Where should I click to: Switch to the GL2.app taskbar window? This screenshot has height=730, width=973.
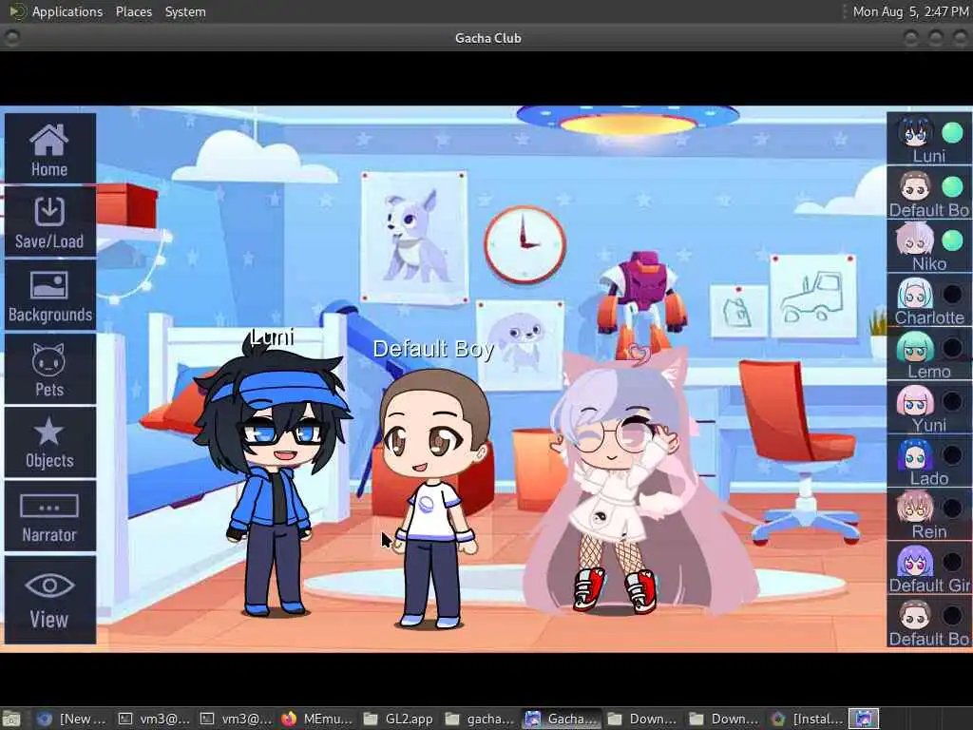399,719
